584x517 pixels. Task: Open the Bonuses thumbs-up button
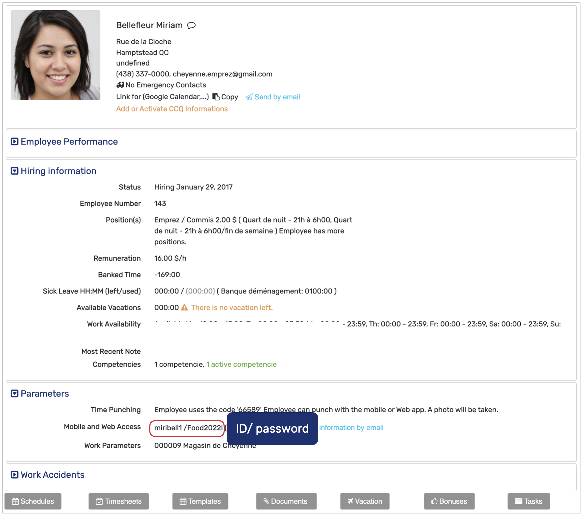click(x=449, y=501)
